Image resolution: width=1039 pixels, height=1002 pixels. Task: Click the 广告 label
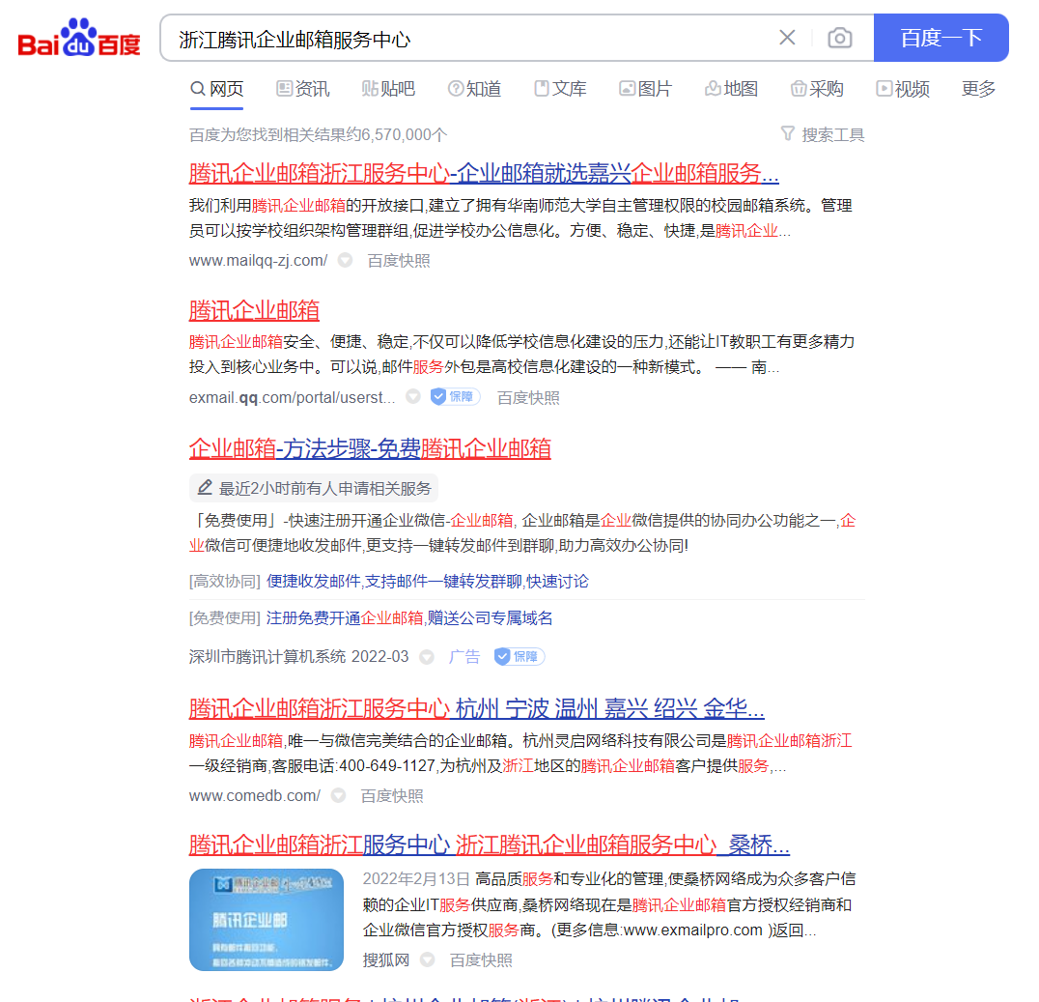point(464,656)
